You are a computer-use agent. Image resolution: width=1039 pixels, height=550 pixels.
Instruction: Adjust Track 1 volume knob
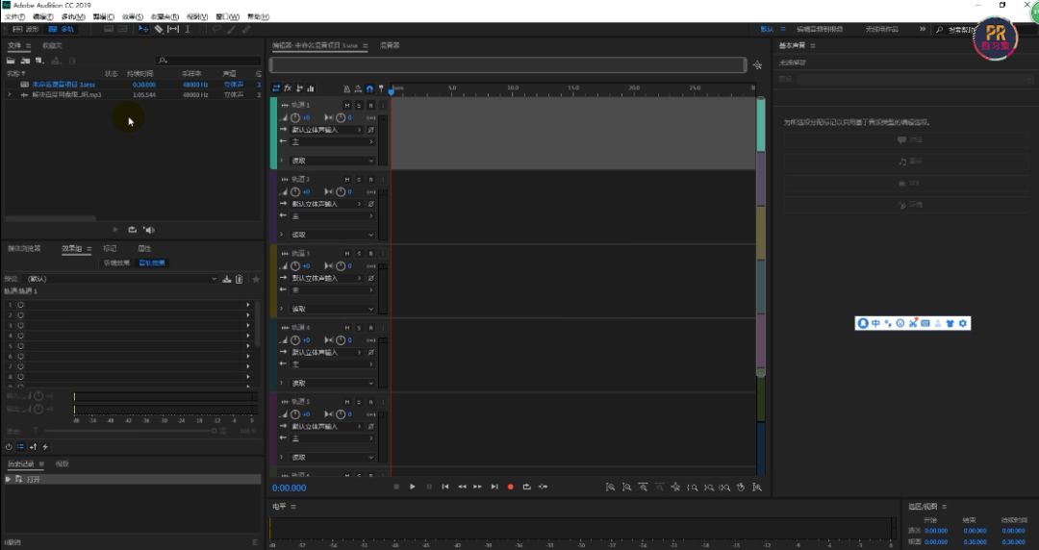click(x=295, y=118)
